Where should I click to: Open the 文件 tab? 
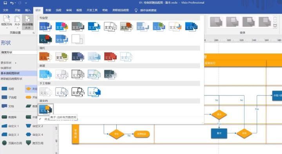tap(5, 10)
